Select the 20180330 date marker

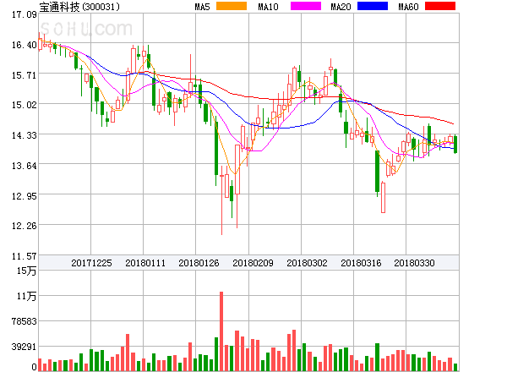[414, 263]
